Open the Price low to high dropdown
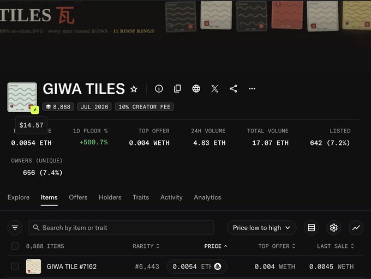Screen dimensions: 371x279 [x=262, y=228]
